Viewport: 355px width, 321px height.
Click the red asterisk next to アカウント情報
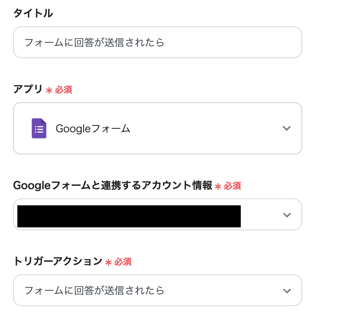coord(218,187)
